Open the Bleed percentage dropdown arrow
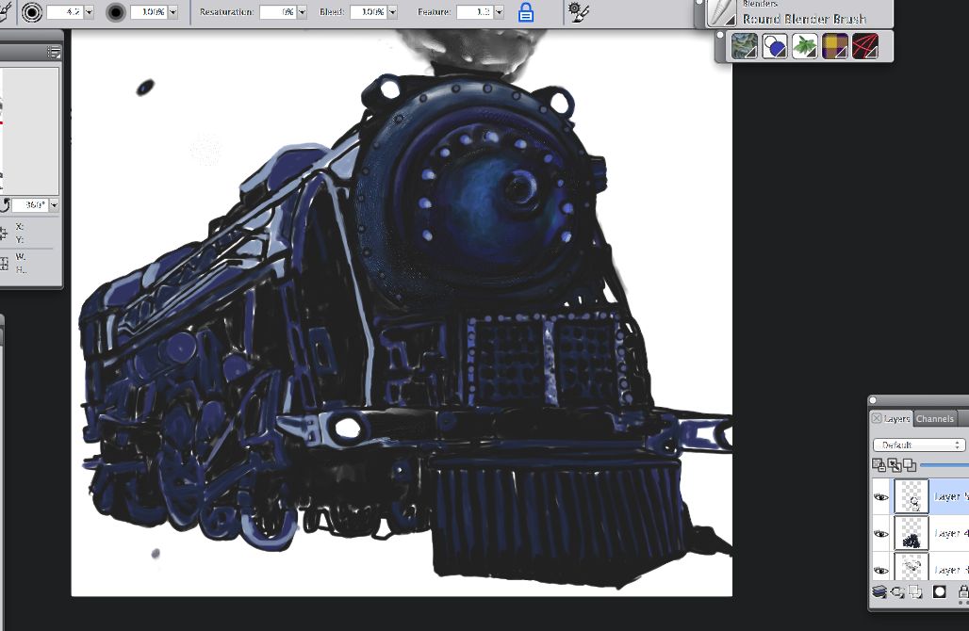969x631 pixels. click(x=392, y=13)
